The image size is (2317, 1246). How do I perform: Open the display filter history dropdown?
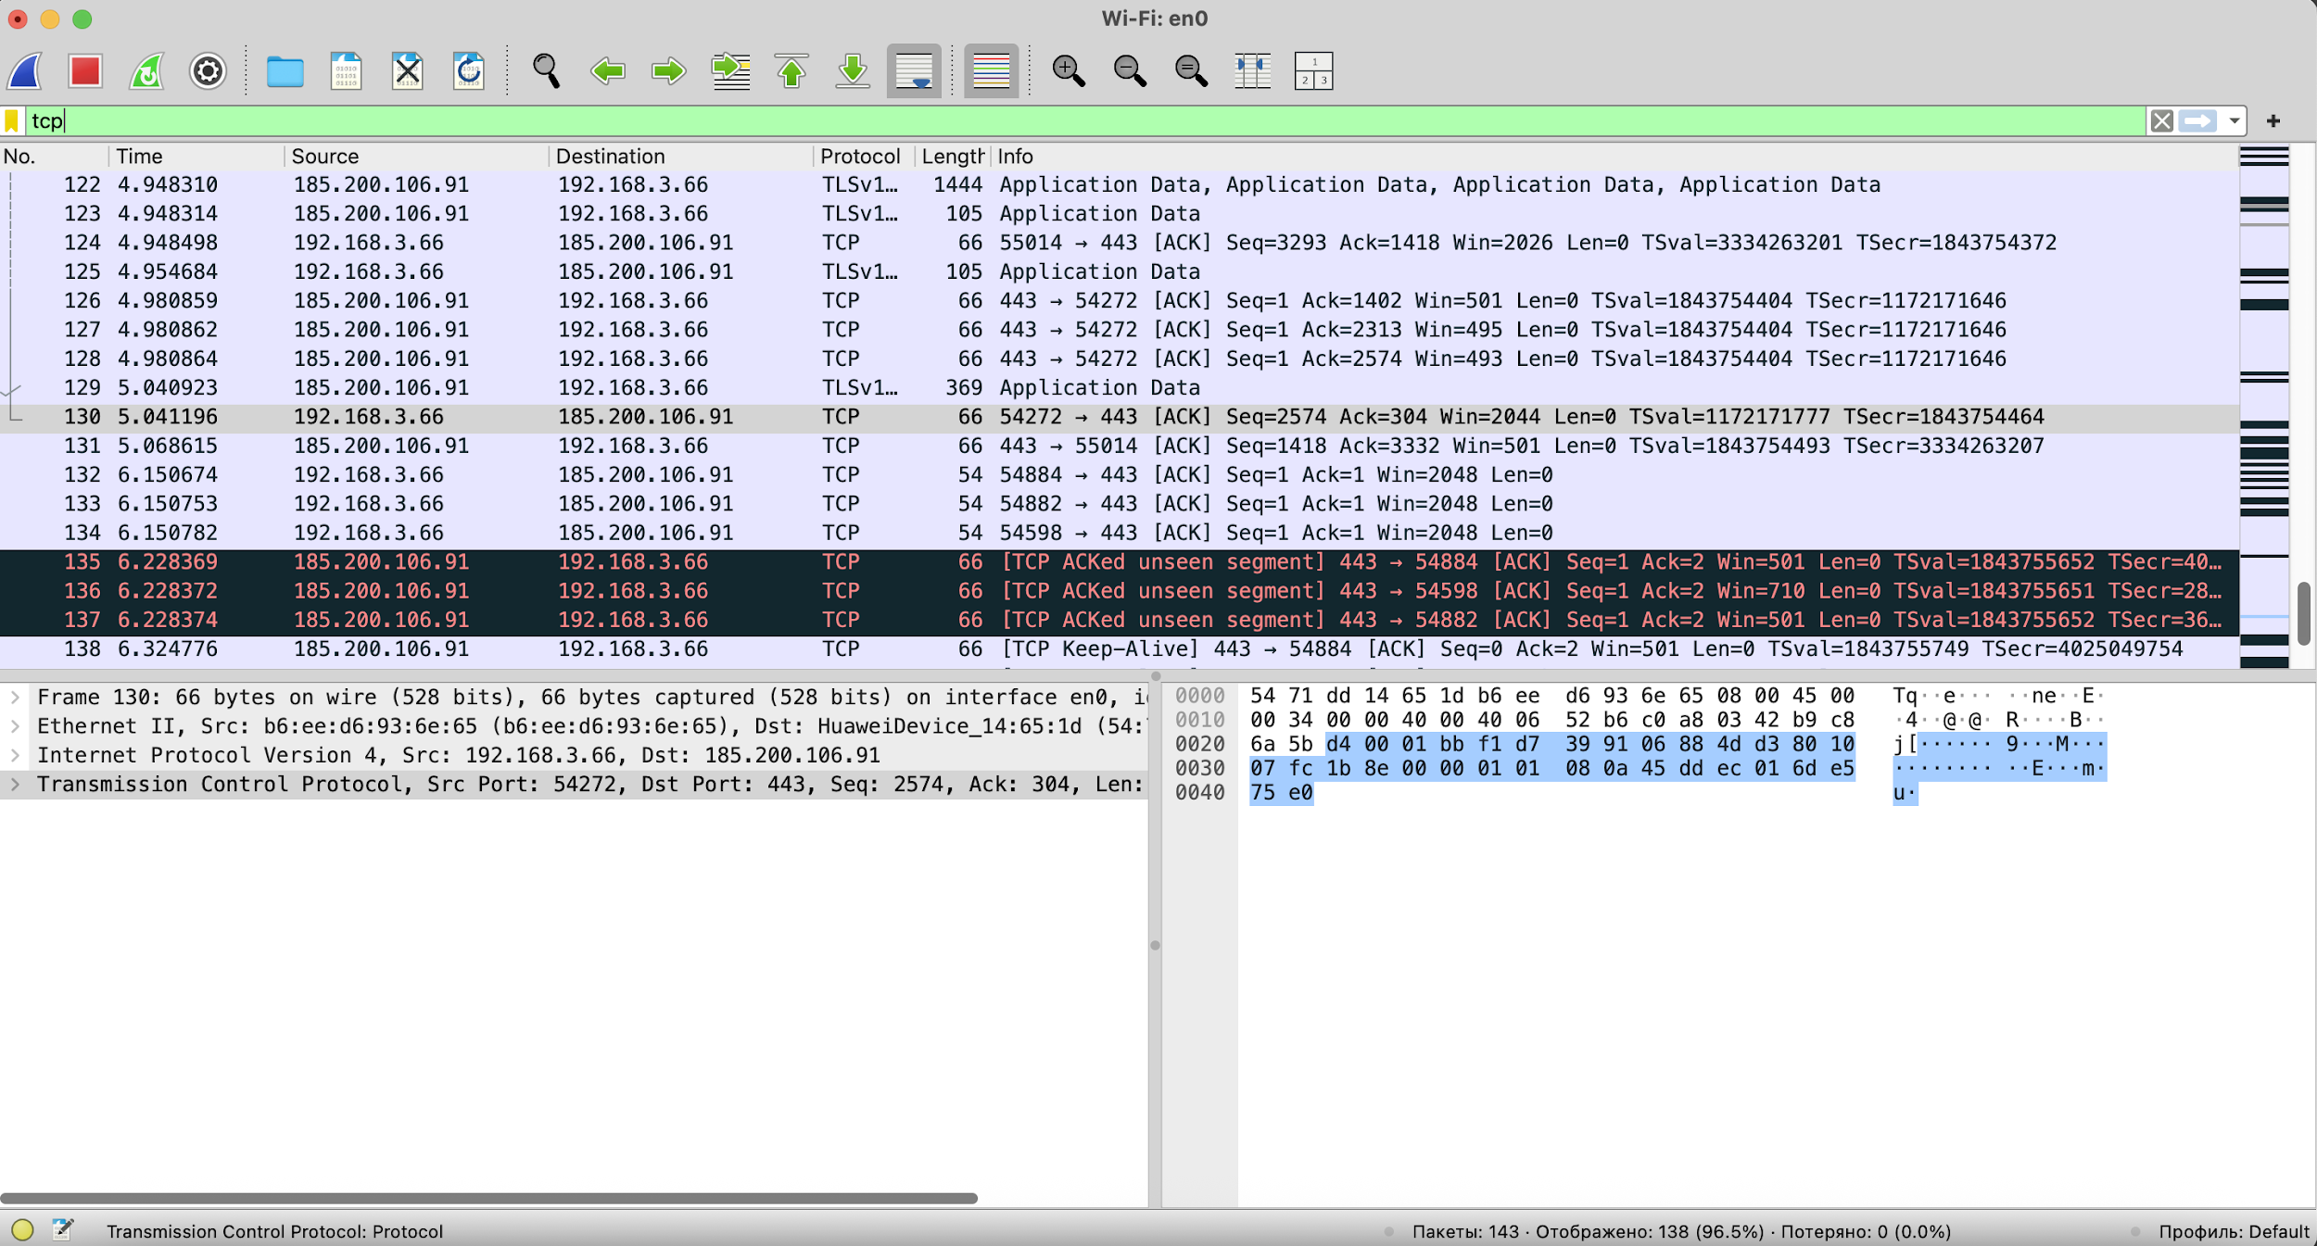pyautogui.click(x=2235, y=121)
